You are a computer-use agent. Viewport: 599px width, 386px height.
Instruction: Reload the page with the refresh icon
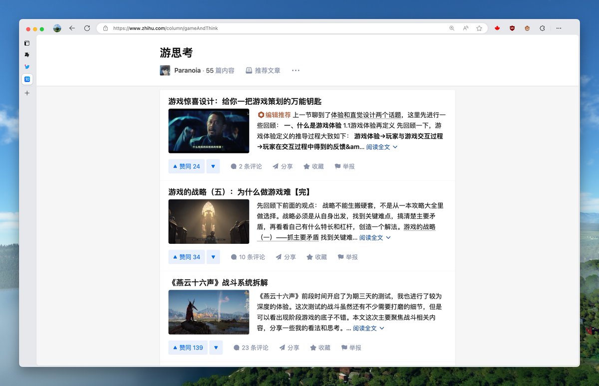[87, 28]
